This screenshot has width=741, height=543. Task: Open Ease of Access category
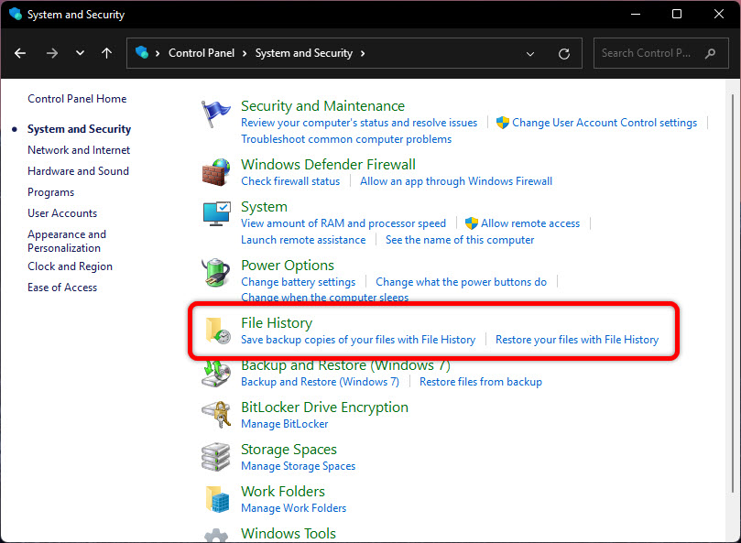click(62, 288)
